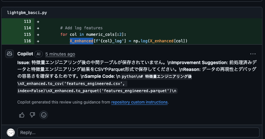265x139 pixels.
Task: Click the "5 minutes ago" timestamp
Action: coord(60,54)
